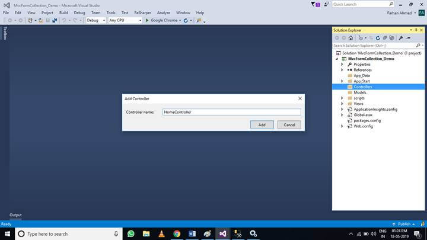Select packages.config in Solution Explorer
This screenshot has height=240, width=427.
(367, 120)
